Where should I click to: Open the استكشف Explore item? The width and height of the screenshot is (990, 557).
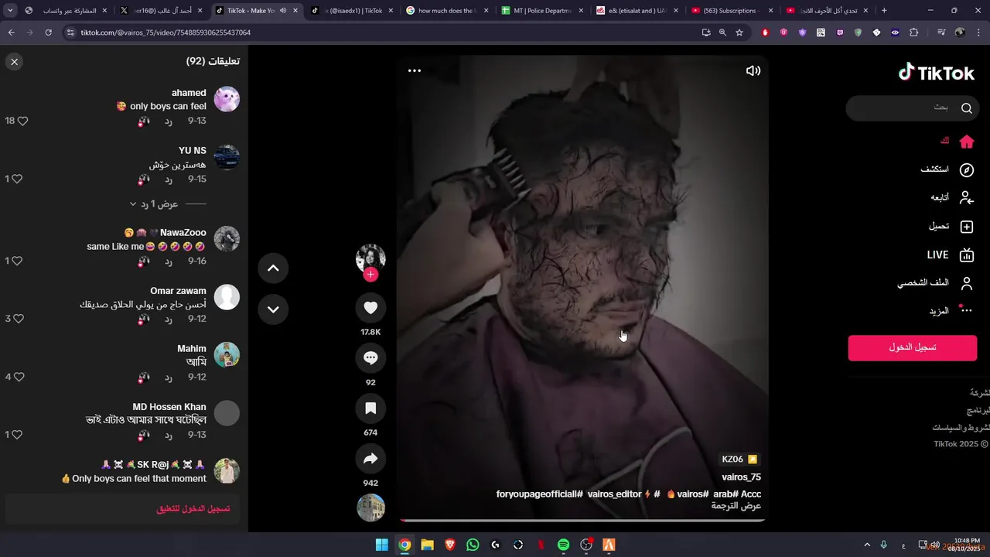(947, 169)
